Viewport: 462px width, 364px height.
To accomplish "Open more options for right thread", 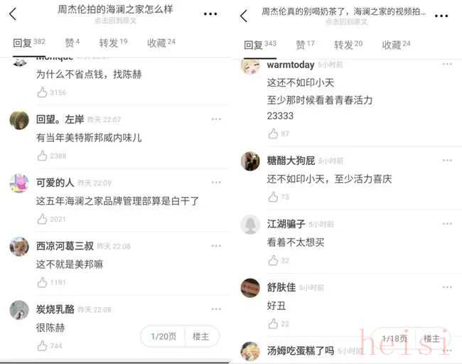I will pos(441,16).
